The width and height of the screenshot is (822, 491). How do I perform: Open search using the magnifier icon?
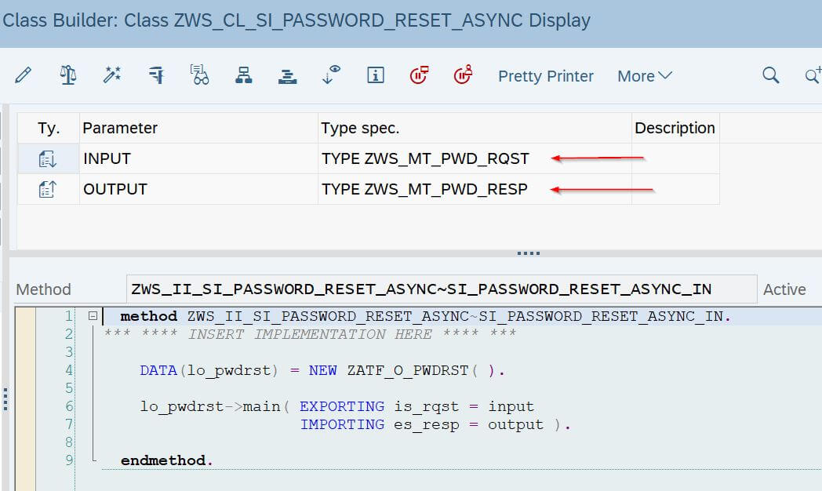coord(770,75)
